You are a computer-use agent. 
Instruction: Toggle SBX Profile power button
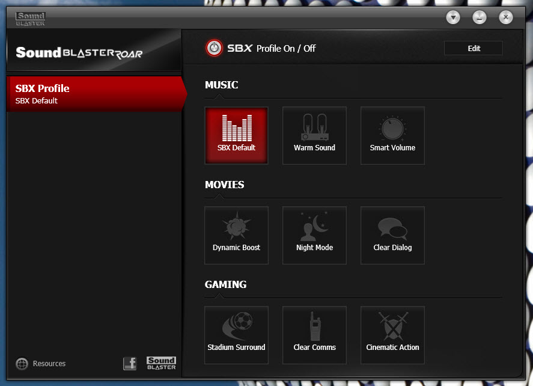pyautogui.click(x=214, y=48)
